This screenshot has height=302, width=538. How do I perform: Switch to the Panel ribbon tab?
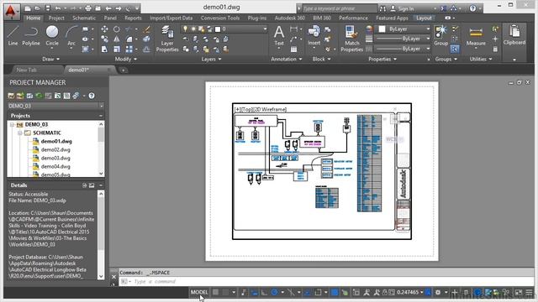pos(110,18)
